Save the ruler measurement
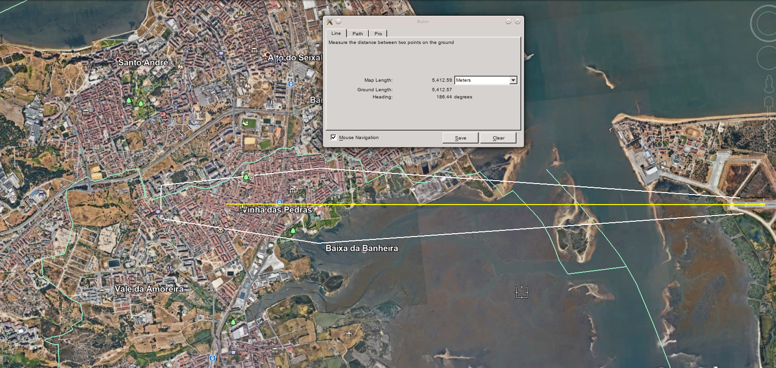The image size is (776, 368). pyautogui.click(x=460, y=138)
